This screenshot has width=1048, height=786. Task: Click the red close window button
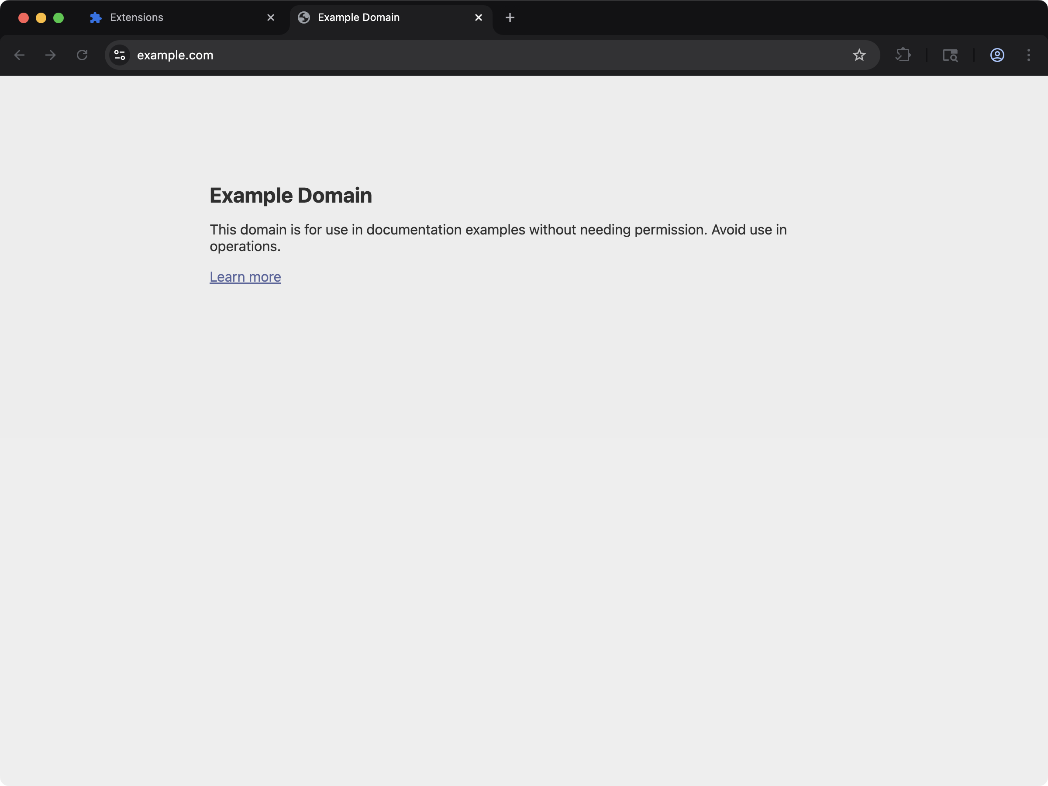click(x=24, y=17)
